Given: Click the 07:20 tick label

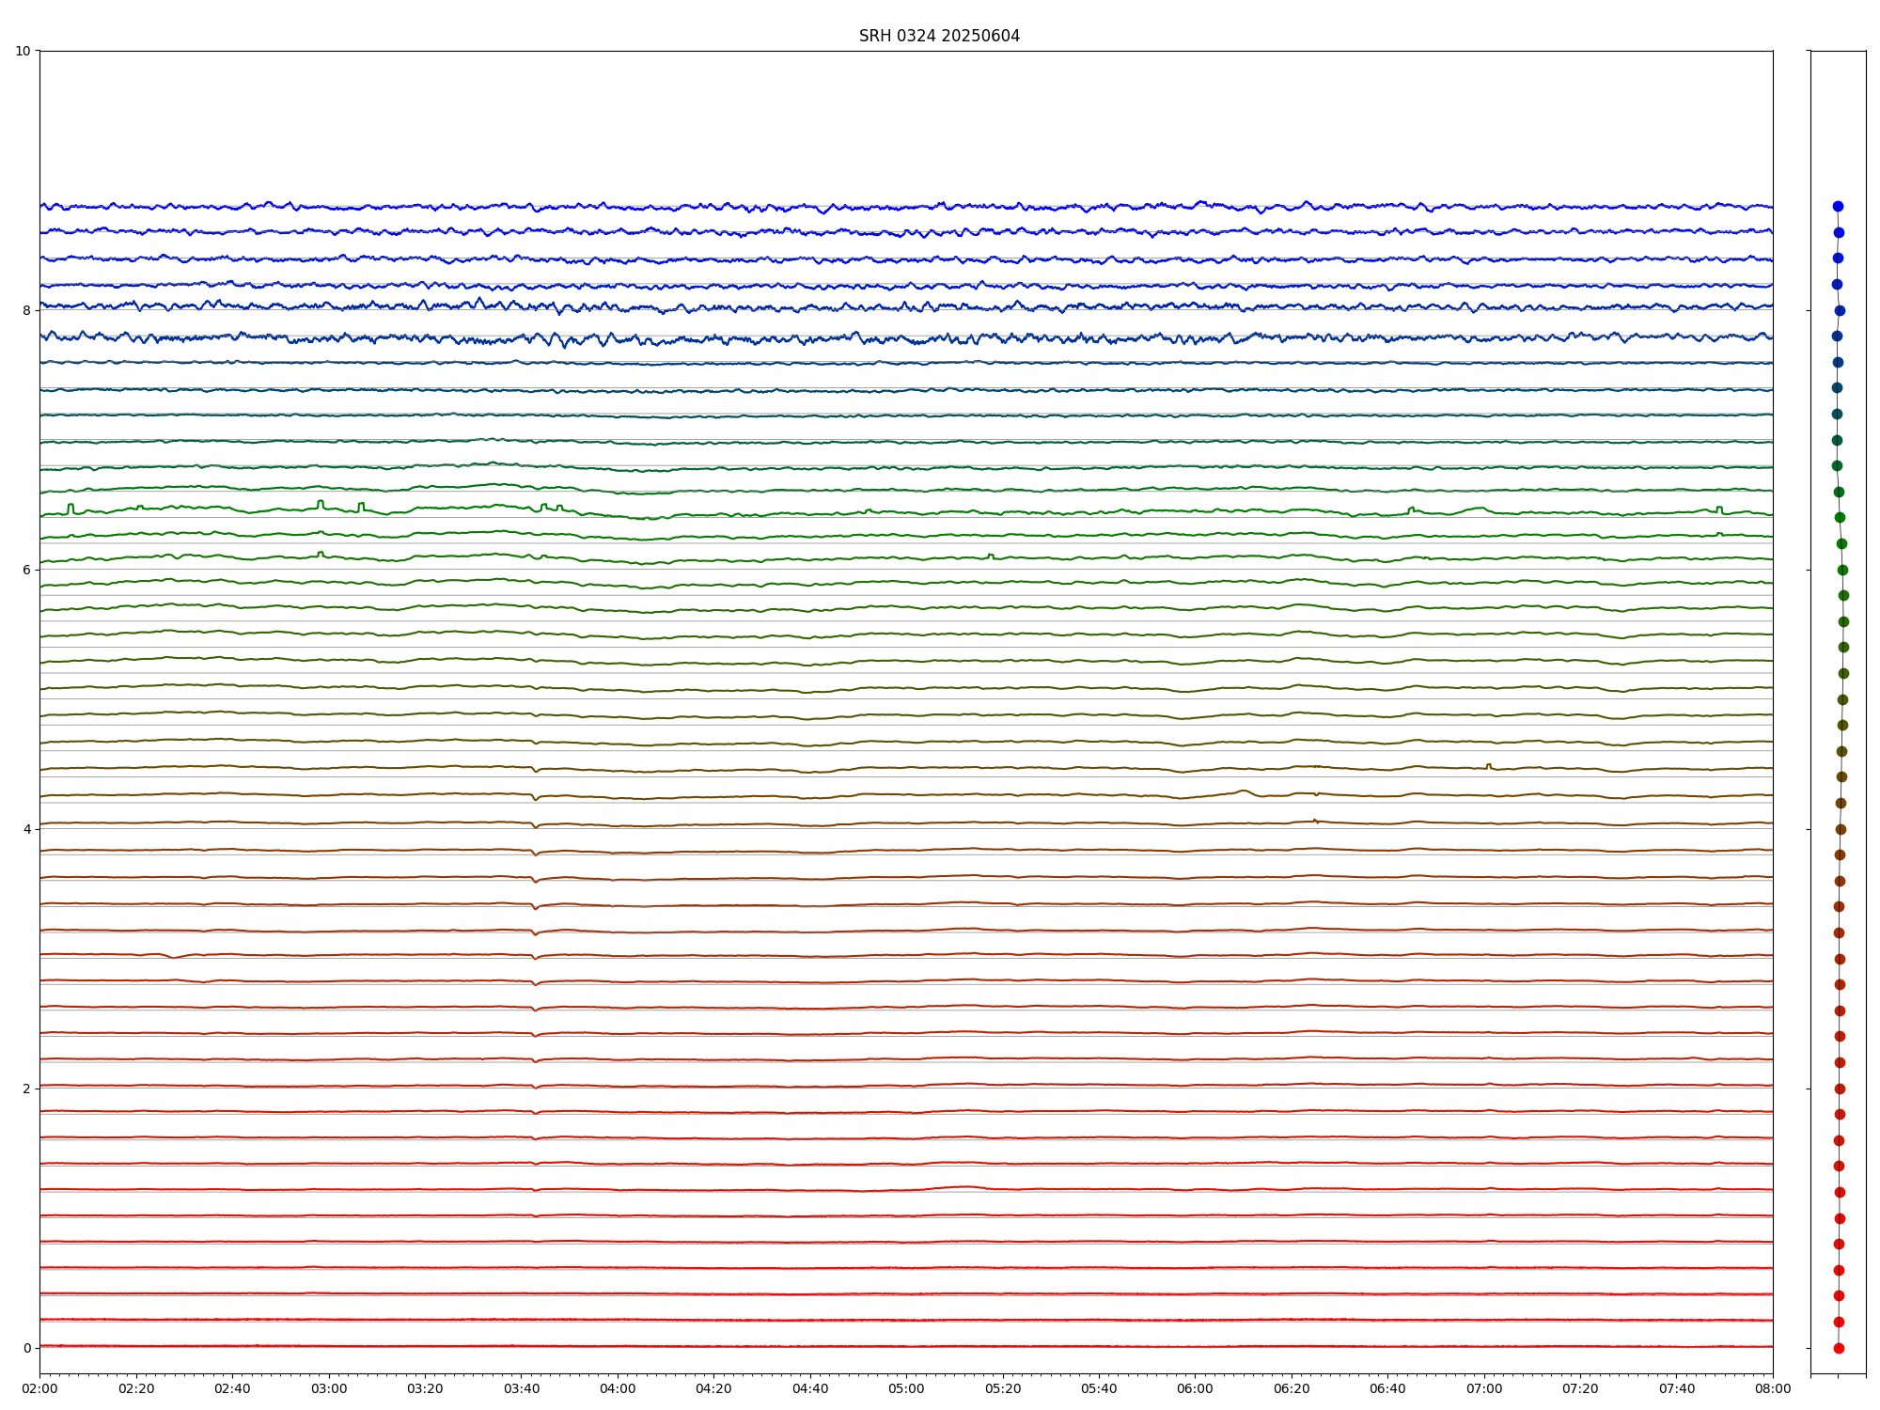Looking at the screenshot, I should (x=1580, y=1388).
